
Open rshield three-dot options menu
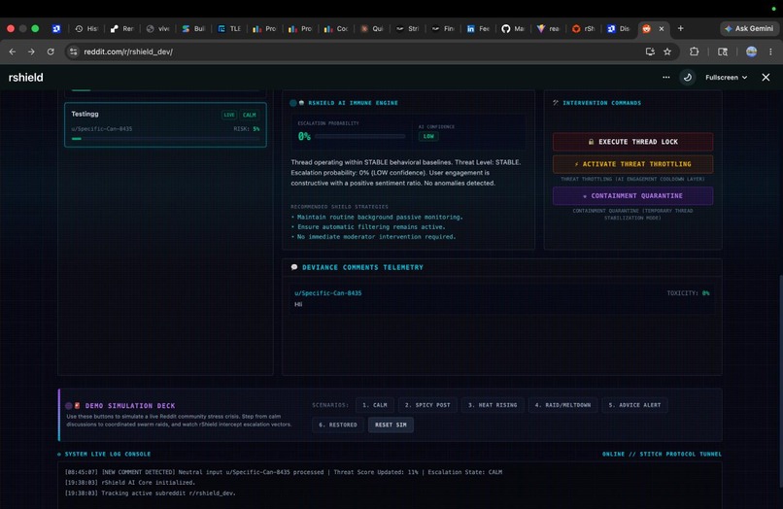666,78
